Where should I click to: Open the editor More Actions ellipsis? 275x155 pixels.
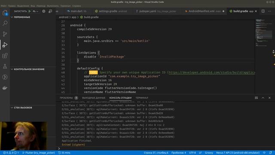[x=269, y=11]
